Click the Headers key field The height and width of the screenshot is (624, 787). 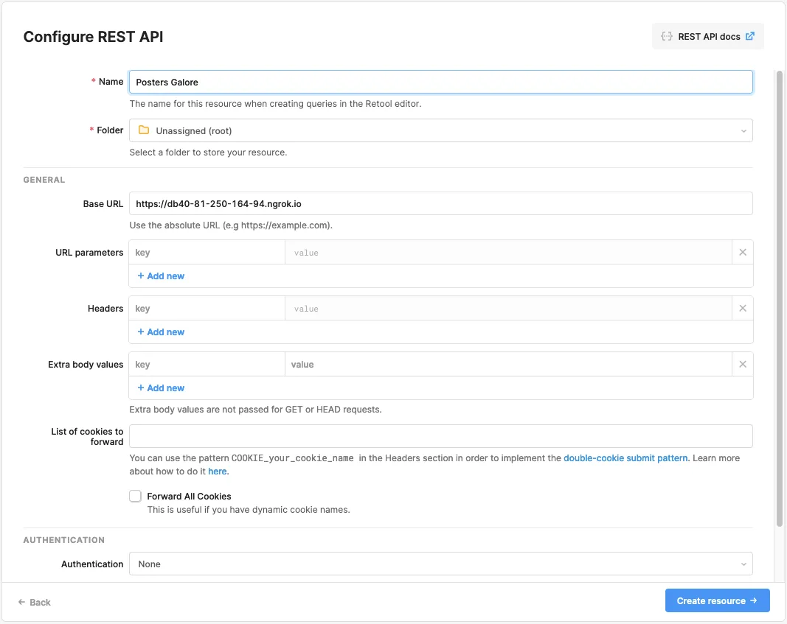pyautogui.click(x=207, y=308)
